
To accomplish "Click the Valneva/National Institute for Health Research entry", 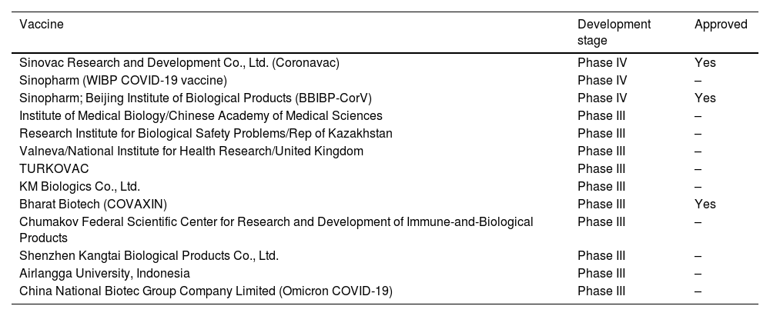I will click(191, 151).
